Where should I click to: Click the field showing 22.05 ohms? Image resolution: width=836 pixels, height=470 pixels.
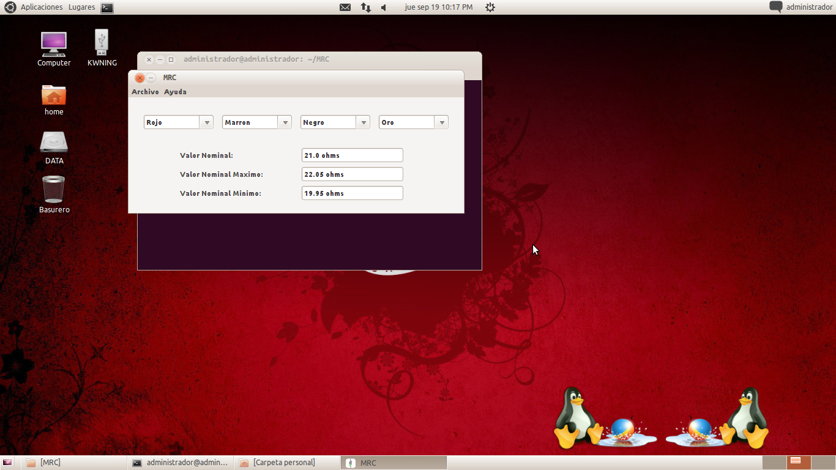pyautogui.click(x=353, y=174)
